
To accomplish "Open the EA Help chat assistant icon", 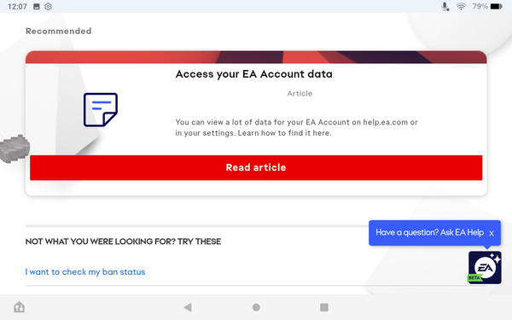I will tap(485, 267).
